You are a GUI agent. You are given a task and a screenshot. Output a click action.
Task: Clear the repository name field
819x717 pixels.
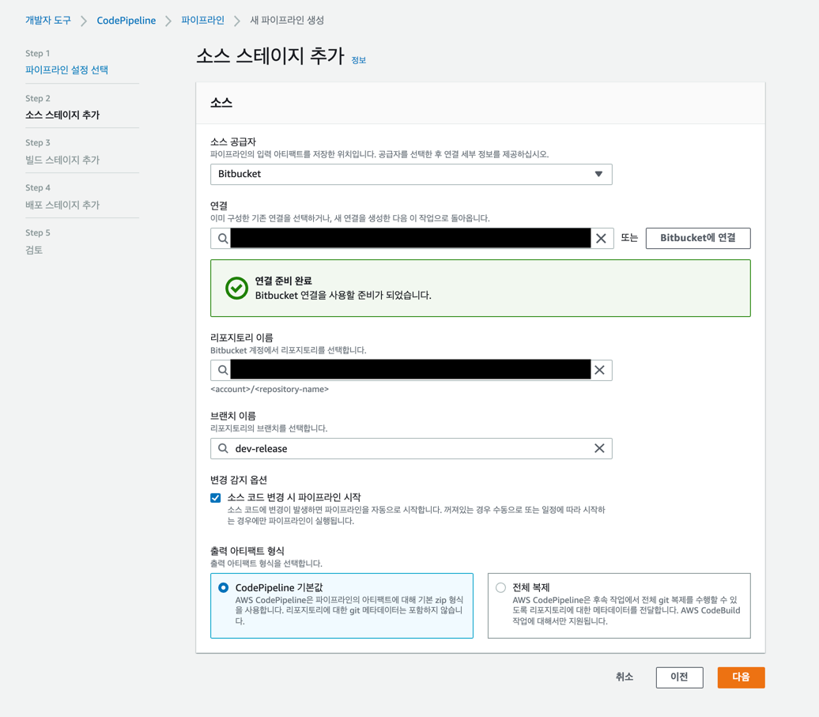599,370
